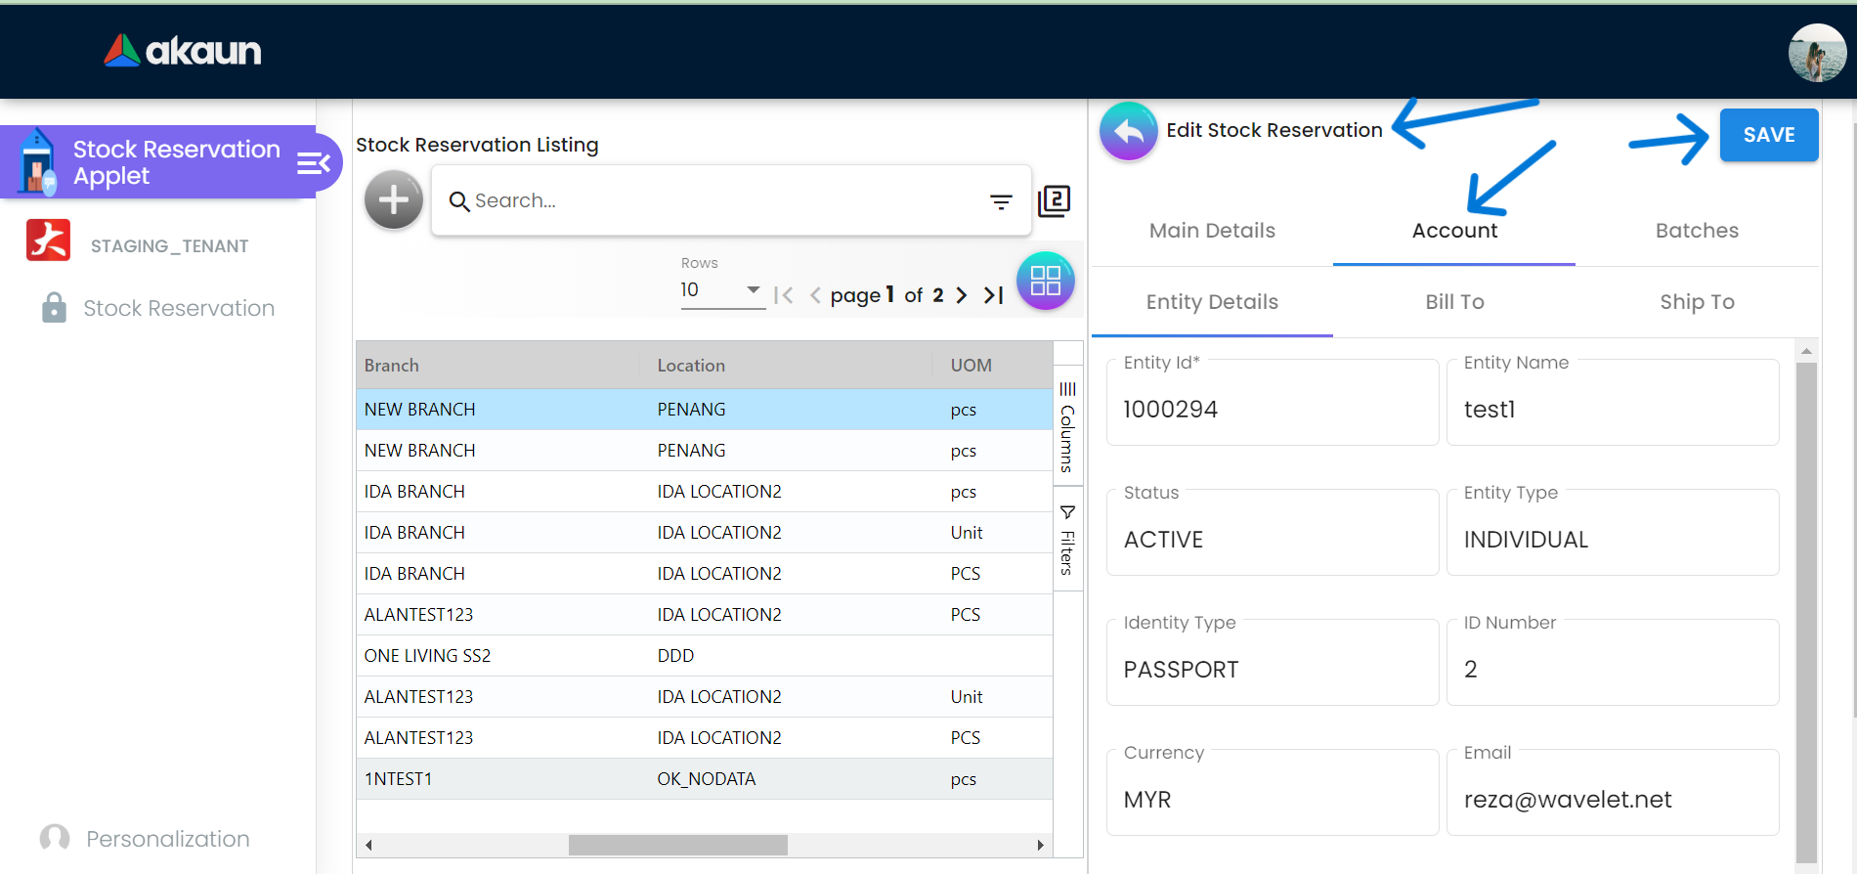Screen dimensions: 1857x874
Task: Click the multi-page copy icon next to search
Action: (x=1054, y=201)
